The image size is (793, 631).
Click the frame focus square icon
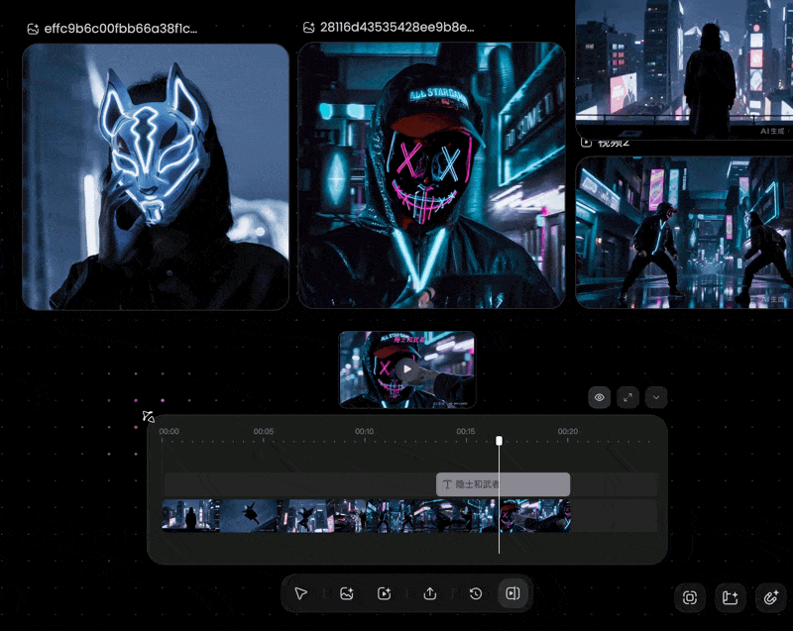(690, 597)
